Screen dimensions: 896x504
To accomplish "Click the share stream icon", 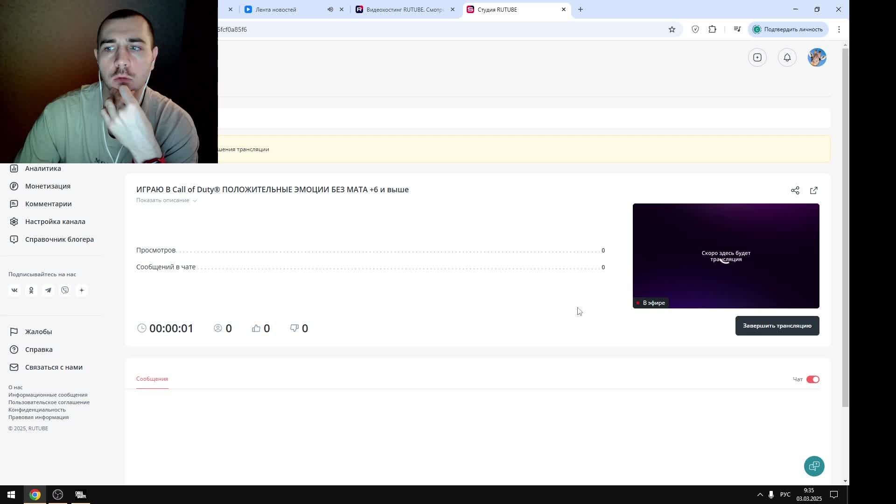I will click(x=795, y=190).
